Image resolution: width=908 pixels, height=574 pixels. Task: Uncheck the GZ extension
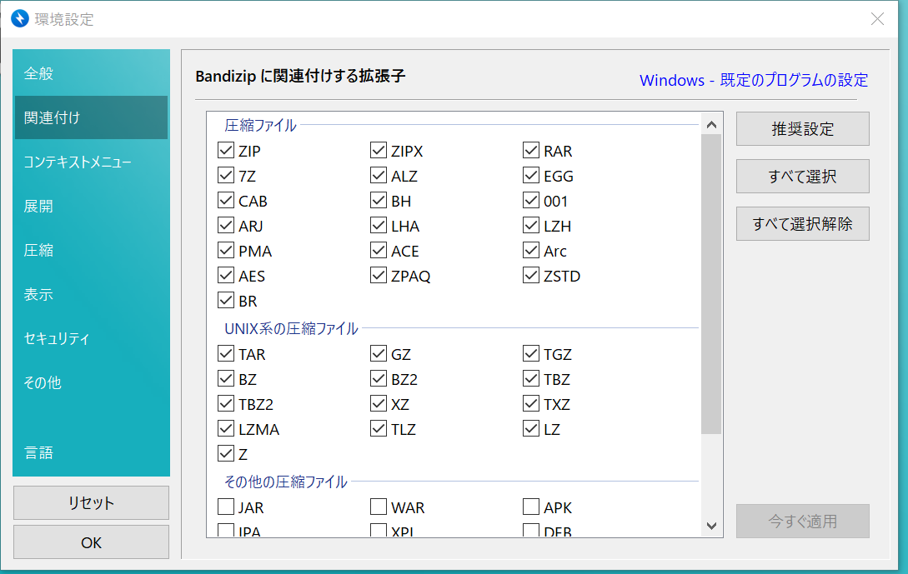coord(379,353)
